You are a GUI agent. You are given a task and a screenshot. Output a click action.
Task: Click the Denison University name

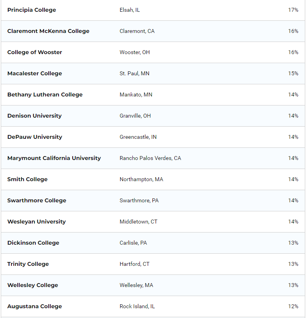(34, 116)
